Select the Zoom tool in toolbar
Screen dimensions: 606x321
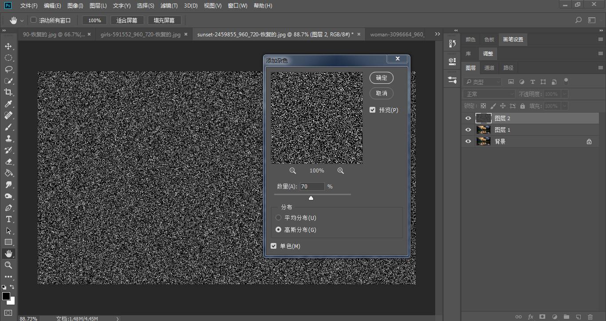click(8, 265)
